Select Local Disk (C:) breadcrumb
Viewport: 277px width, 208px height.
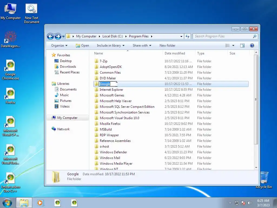113,36
